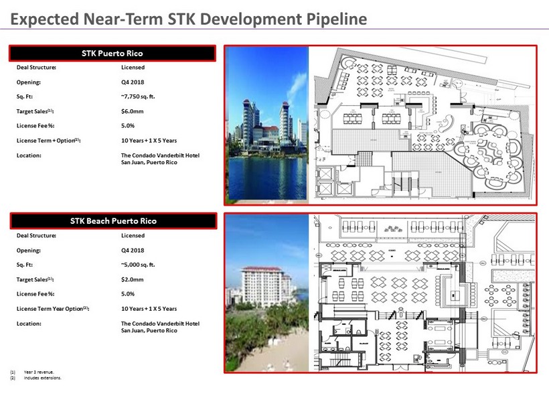Select the slide title about STK Development Pipeline
Screen dimensions: 549x412
tap(189, 19)
